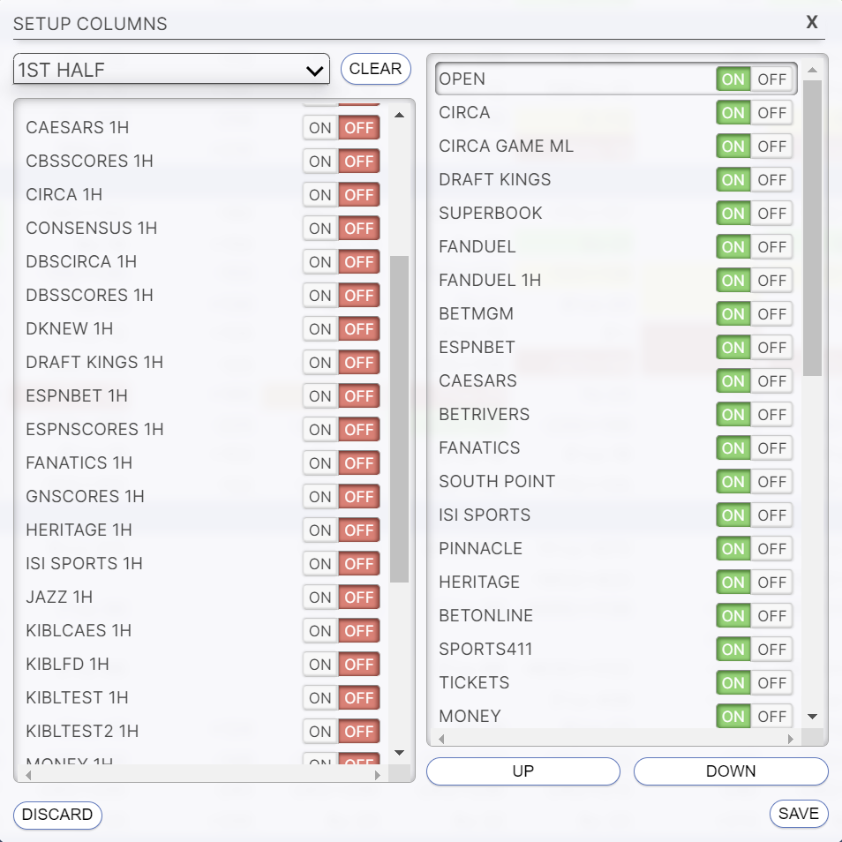The image size is (842, 842).
Task: Click right list scroll-up arrow
Action: pyautogui.click(x=813, y=70)
